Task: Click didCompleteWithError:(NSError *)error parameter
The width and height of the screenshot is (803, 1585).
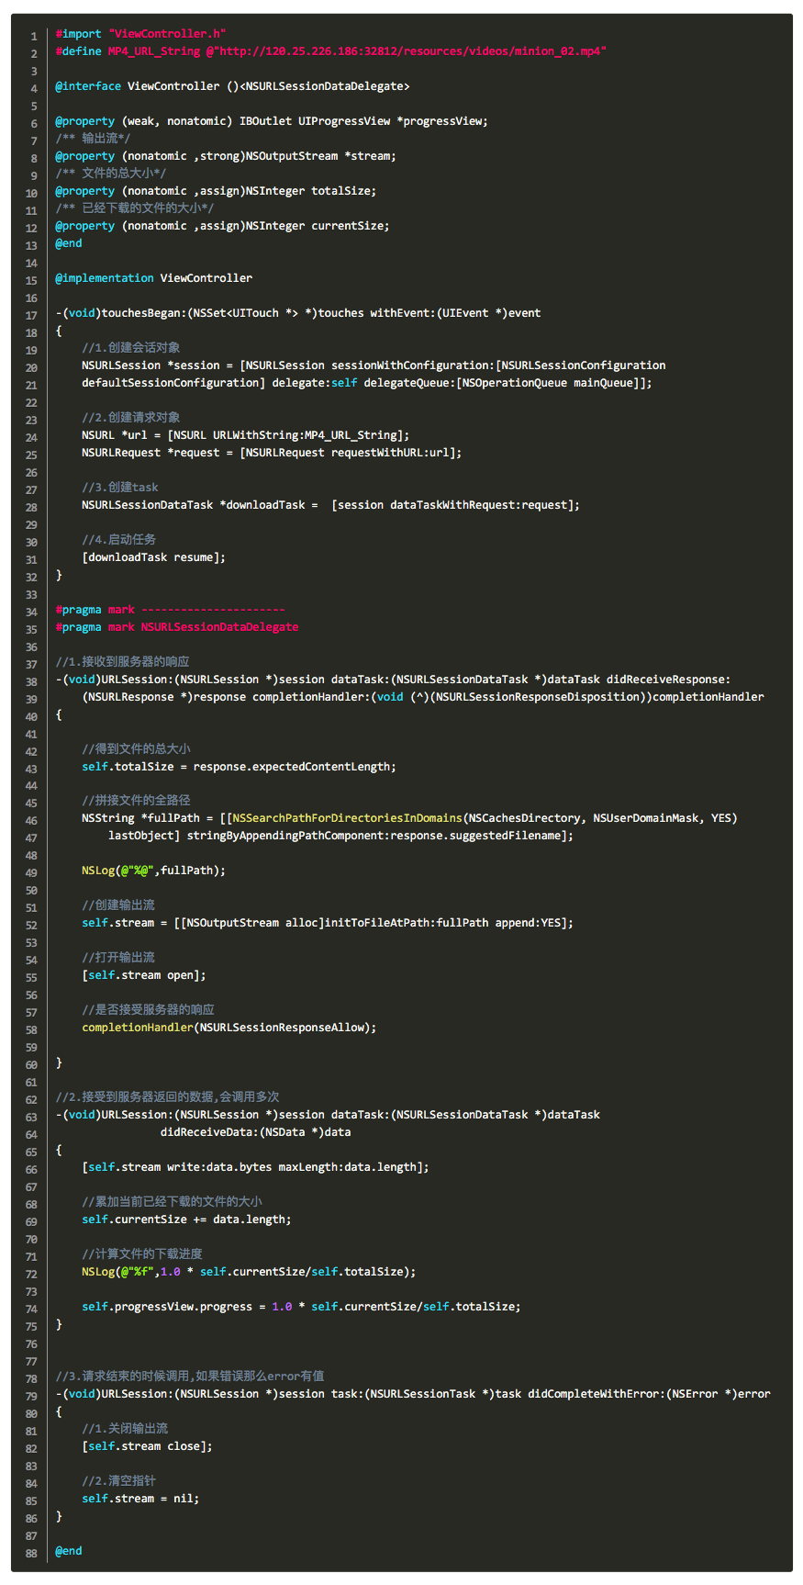Action: click(649, 1394)
